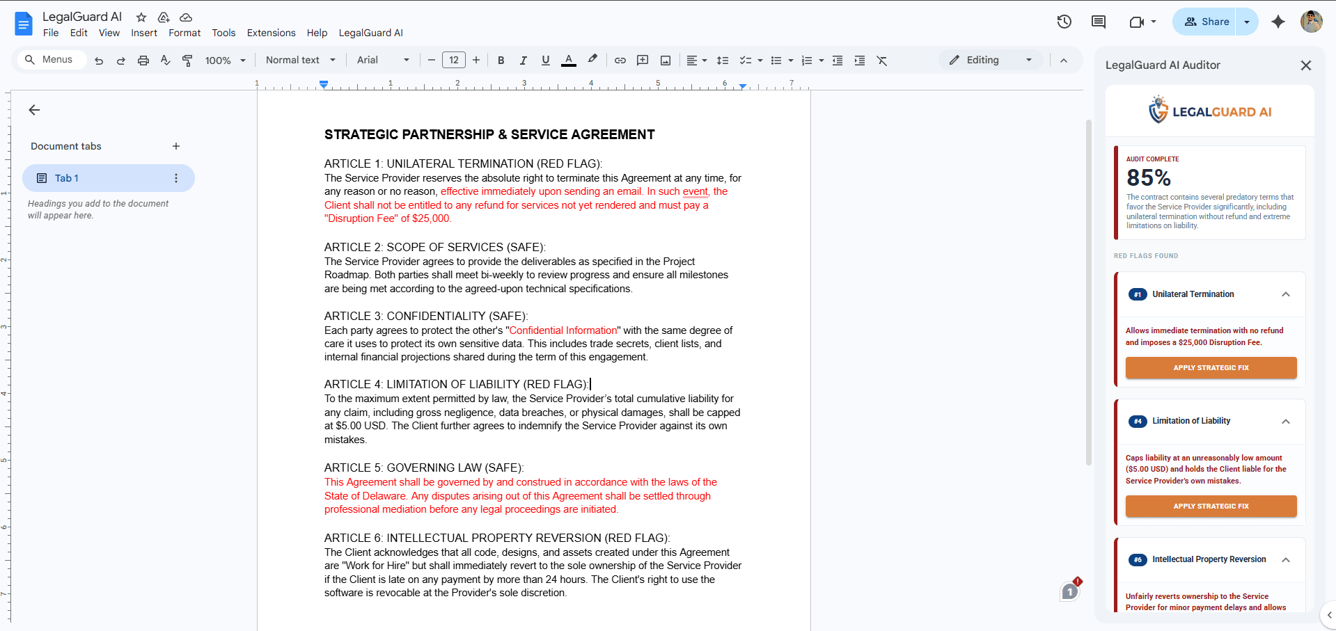The width and height of the screenshot is (1336, 631).
Task: Open the Editing mode dropdown
Action: (991, 61)
